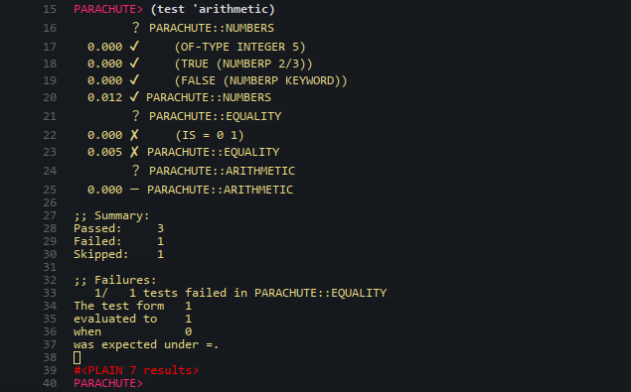Click the question mark before PARACHUTE::ARITHMETIC
The image size is (631, 392).
(x=135, y=171)
